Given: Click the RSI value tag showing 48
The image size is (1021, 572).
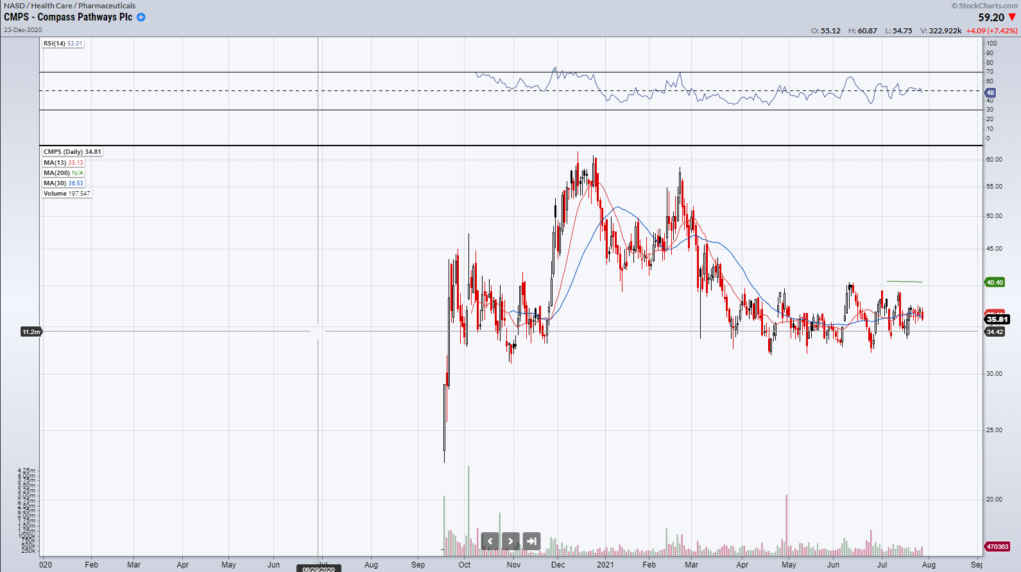Looking at the screenshot, I should click(x=990, y=93).
